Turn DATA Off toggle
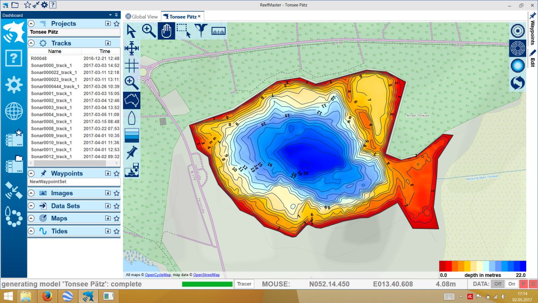Image resolution: width=538 pixels, height=303 pixels. (x=498, y=284)
